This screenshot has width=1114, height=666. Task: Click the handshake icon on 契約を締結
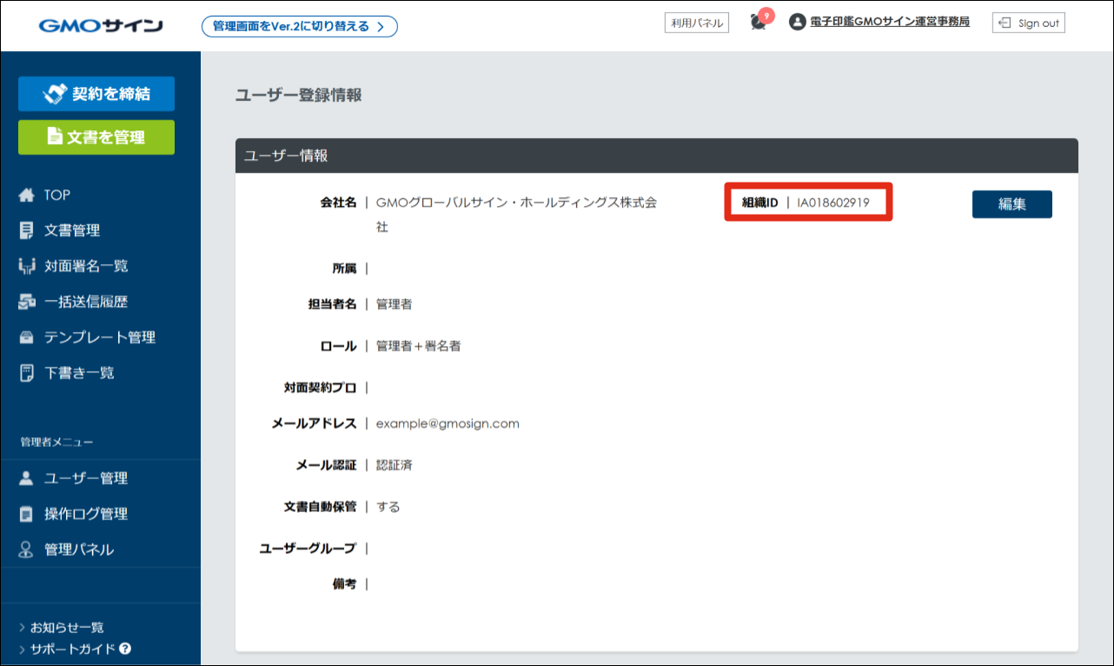(55, 94)
